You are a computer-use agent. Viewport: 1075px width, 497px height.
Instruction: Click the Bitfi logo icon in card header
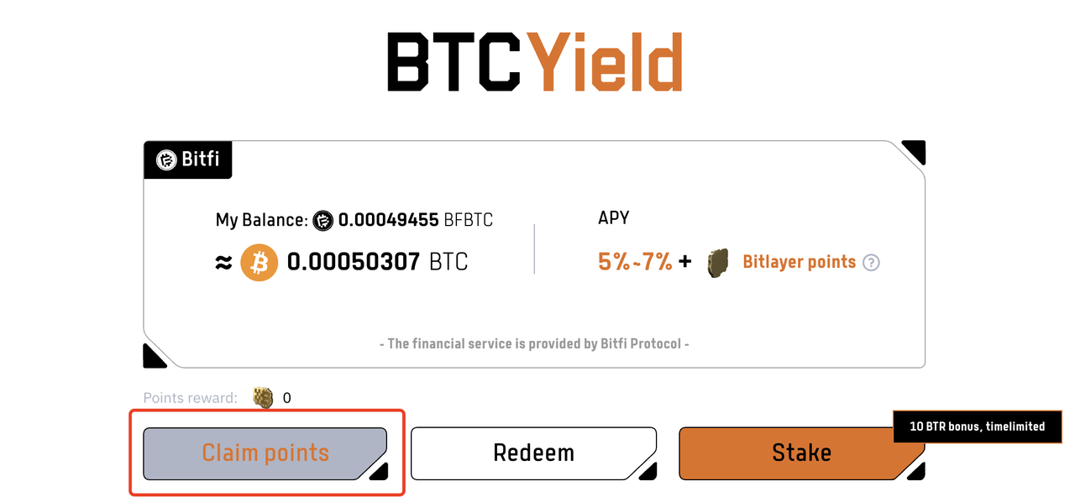[166, 160]
